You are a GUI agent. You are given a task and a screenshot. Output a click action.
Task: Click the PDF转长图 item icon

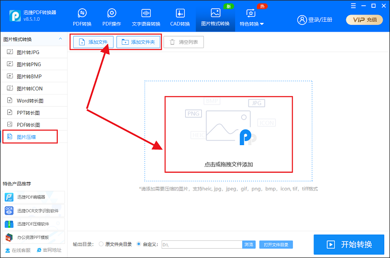click(x=10, y=124)
